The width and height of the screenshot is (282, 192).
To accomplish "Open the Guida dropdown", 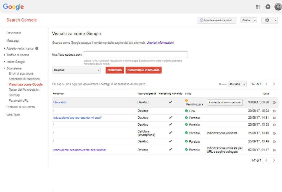I will tap(249, 20).
